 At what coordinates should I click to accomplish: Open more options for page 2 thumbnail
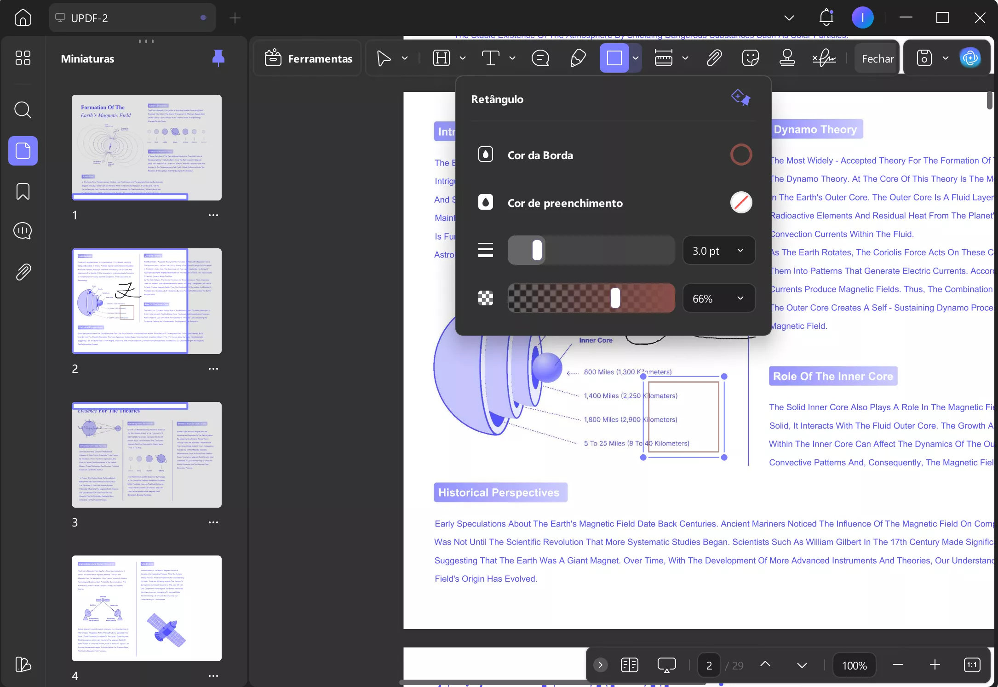[213, 369]
